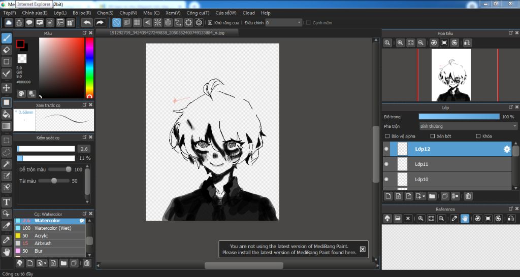Open the Chỉnh sửa(E) menu
The width and height of the screenshot is (520, 277).
tap(35, 13)
